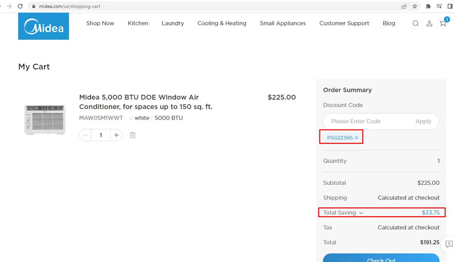The height and width of the screenshot is (262, 454).
Task: Share this page from address bar
Action: (404, 6)
